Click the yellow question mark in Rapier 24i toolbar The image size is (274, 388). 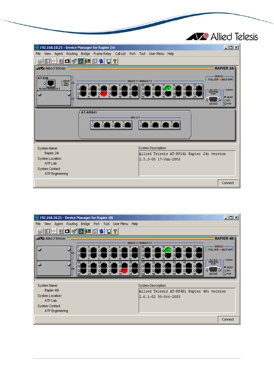(x=115, y=61)
